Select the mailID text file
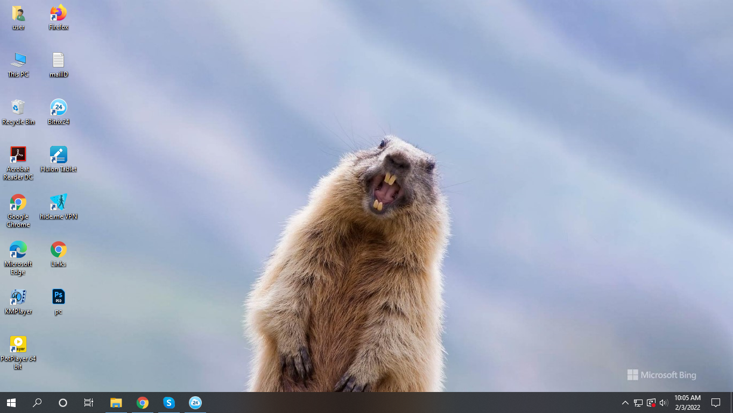733x413 pixels. coord(58,61)
